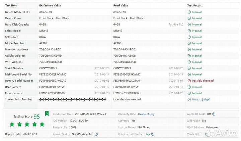
Task: Click the green bookmark badge near Testing Score
Action: (x=47, y=113)
